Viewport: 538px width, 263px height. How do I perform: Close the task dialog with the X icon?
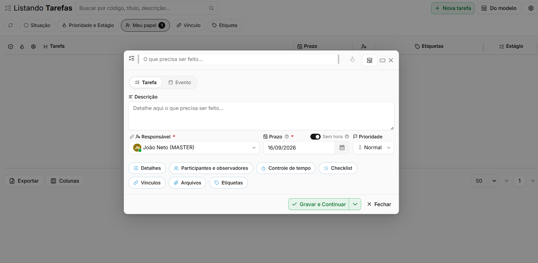391,60
